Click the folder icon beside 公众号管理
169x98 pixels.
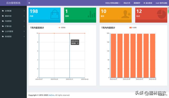tap(3, 31)
